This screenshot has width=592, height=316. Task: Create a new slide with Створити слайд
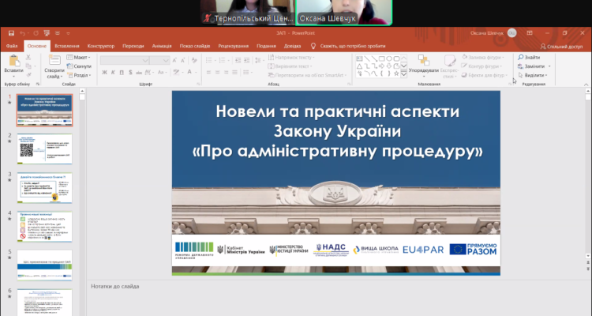click(54, 62)
